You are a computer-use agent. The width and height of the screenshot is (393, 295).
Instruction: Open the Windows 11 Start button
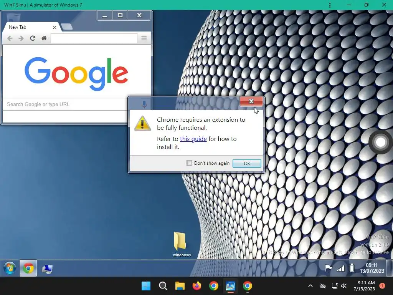coord(146,286)
